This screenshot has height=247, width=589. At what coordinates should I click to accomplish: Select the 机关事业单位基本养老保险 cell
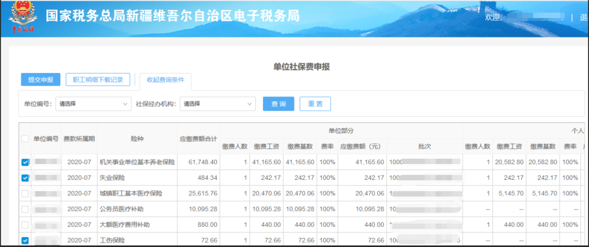click(x=137, y=162)
